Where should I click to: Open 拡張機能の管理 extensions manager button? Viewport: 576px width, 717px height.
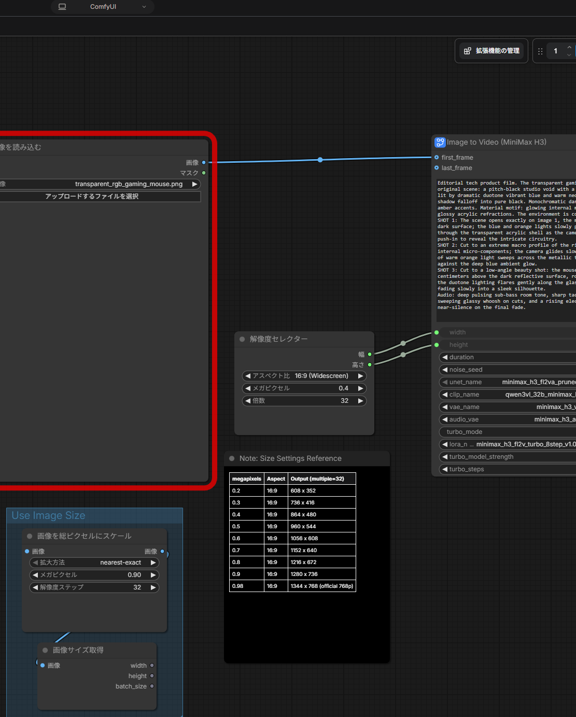point(491,51)
